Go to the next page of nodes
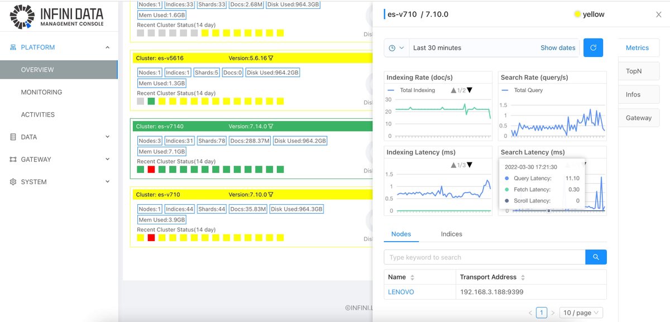This screenshot has height=322, width=670. pos(553,313)
